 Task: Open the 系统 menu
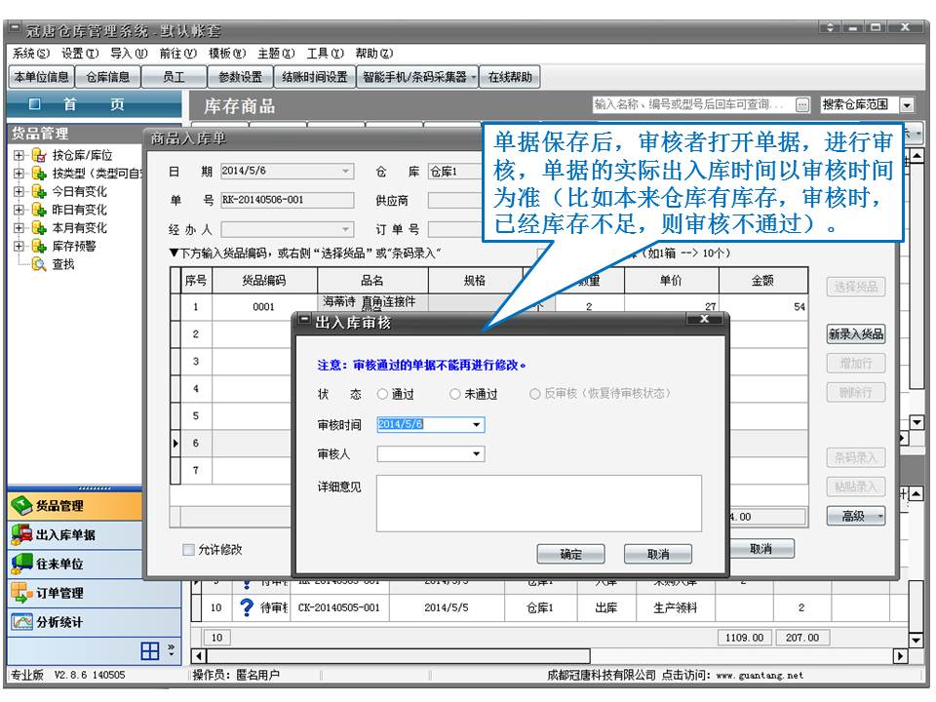pos(30,54)
